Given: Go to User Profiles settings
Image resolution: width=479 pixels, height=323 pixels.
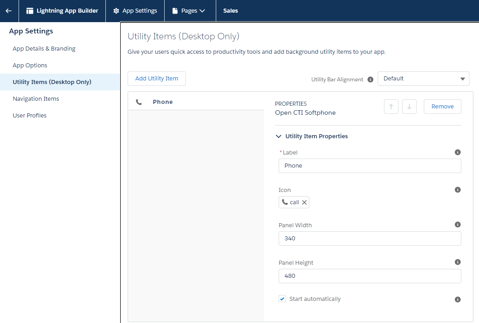Looking at the screenshot, I should 29,115.
